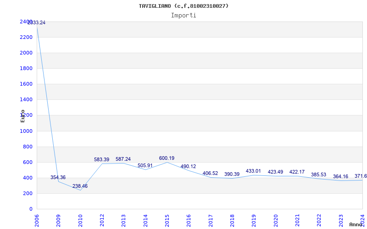
Task: Click the 2015 year tick label
Action: [x=167, y=221]
